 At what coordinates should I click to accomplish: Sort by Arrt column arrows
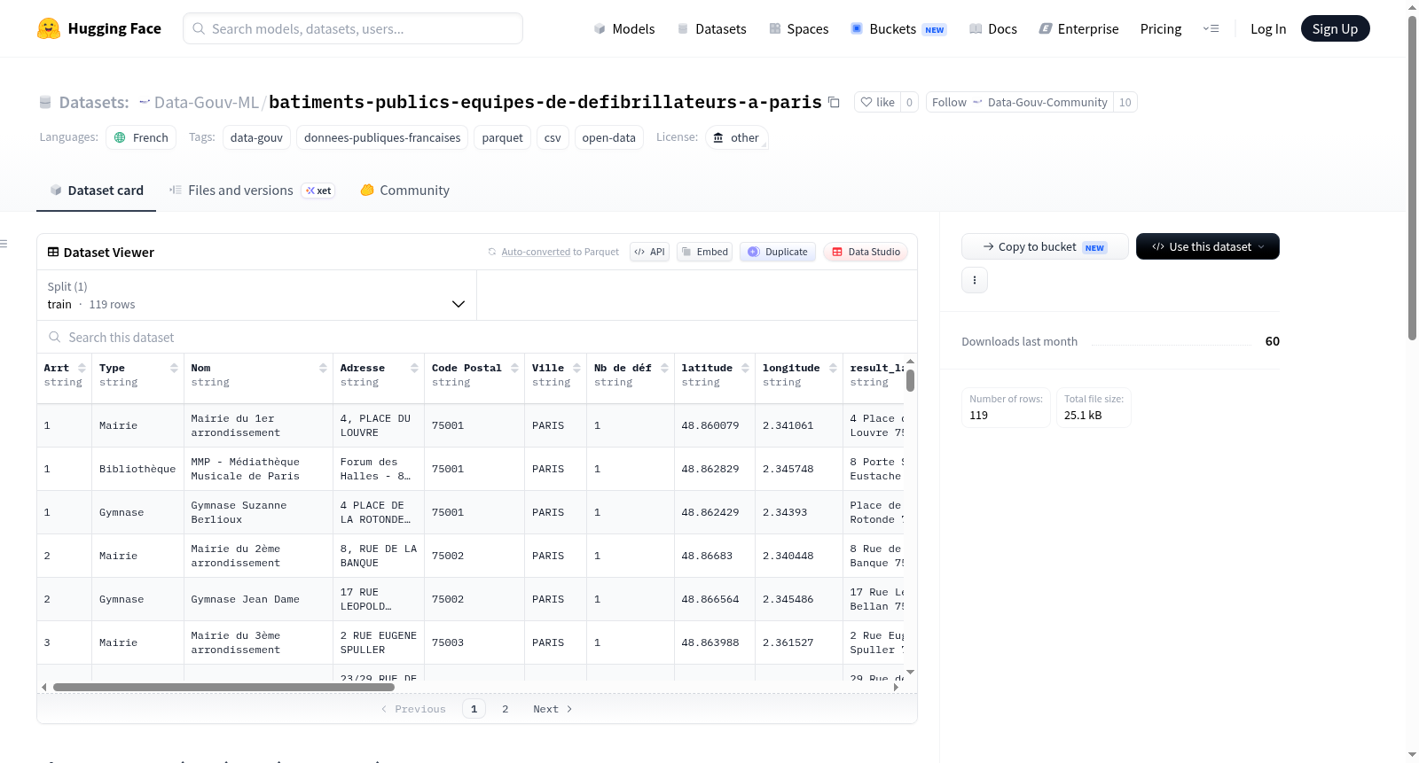coord(82,368)
